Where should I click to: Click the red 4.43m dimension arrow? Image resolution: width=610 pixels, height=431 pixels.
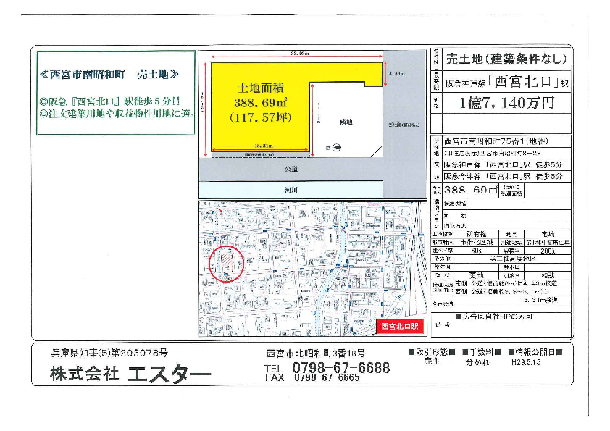385,74
